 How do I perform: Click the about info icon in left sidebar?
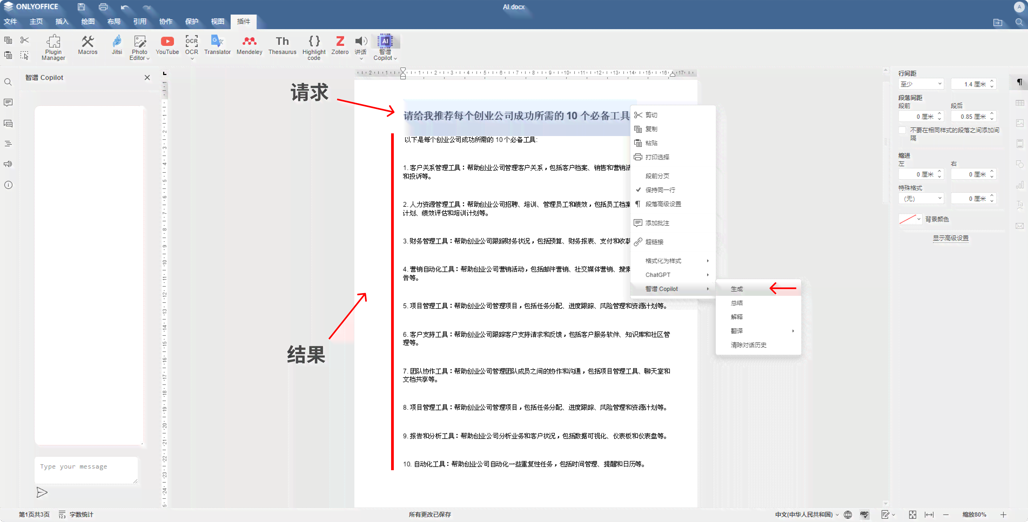[x=8, y=185]
